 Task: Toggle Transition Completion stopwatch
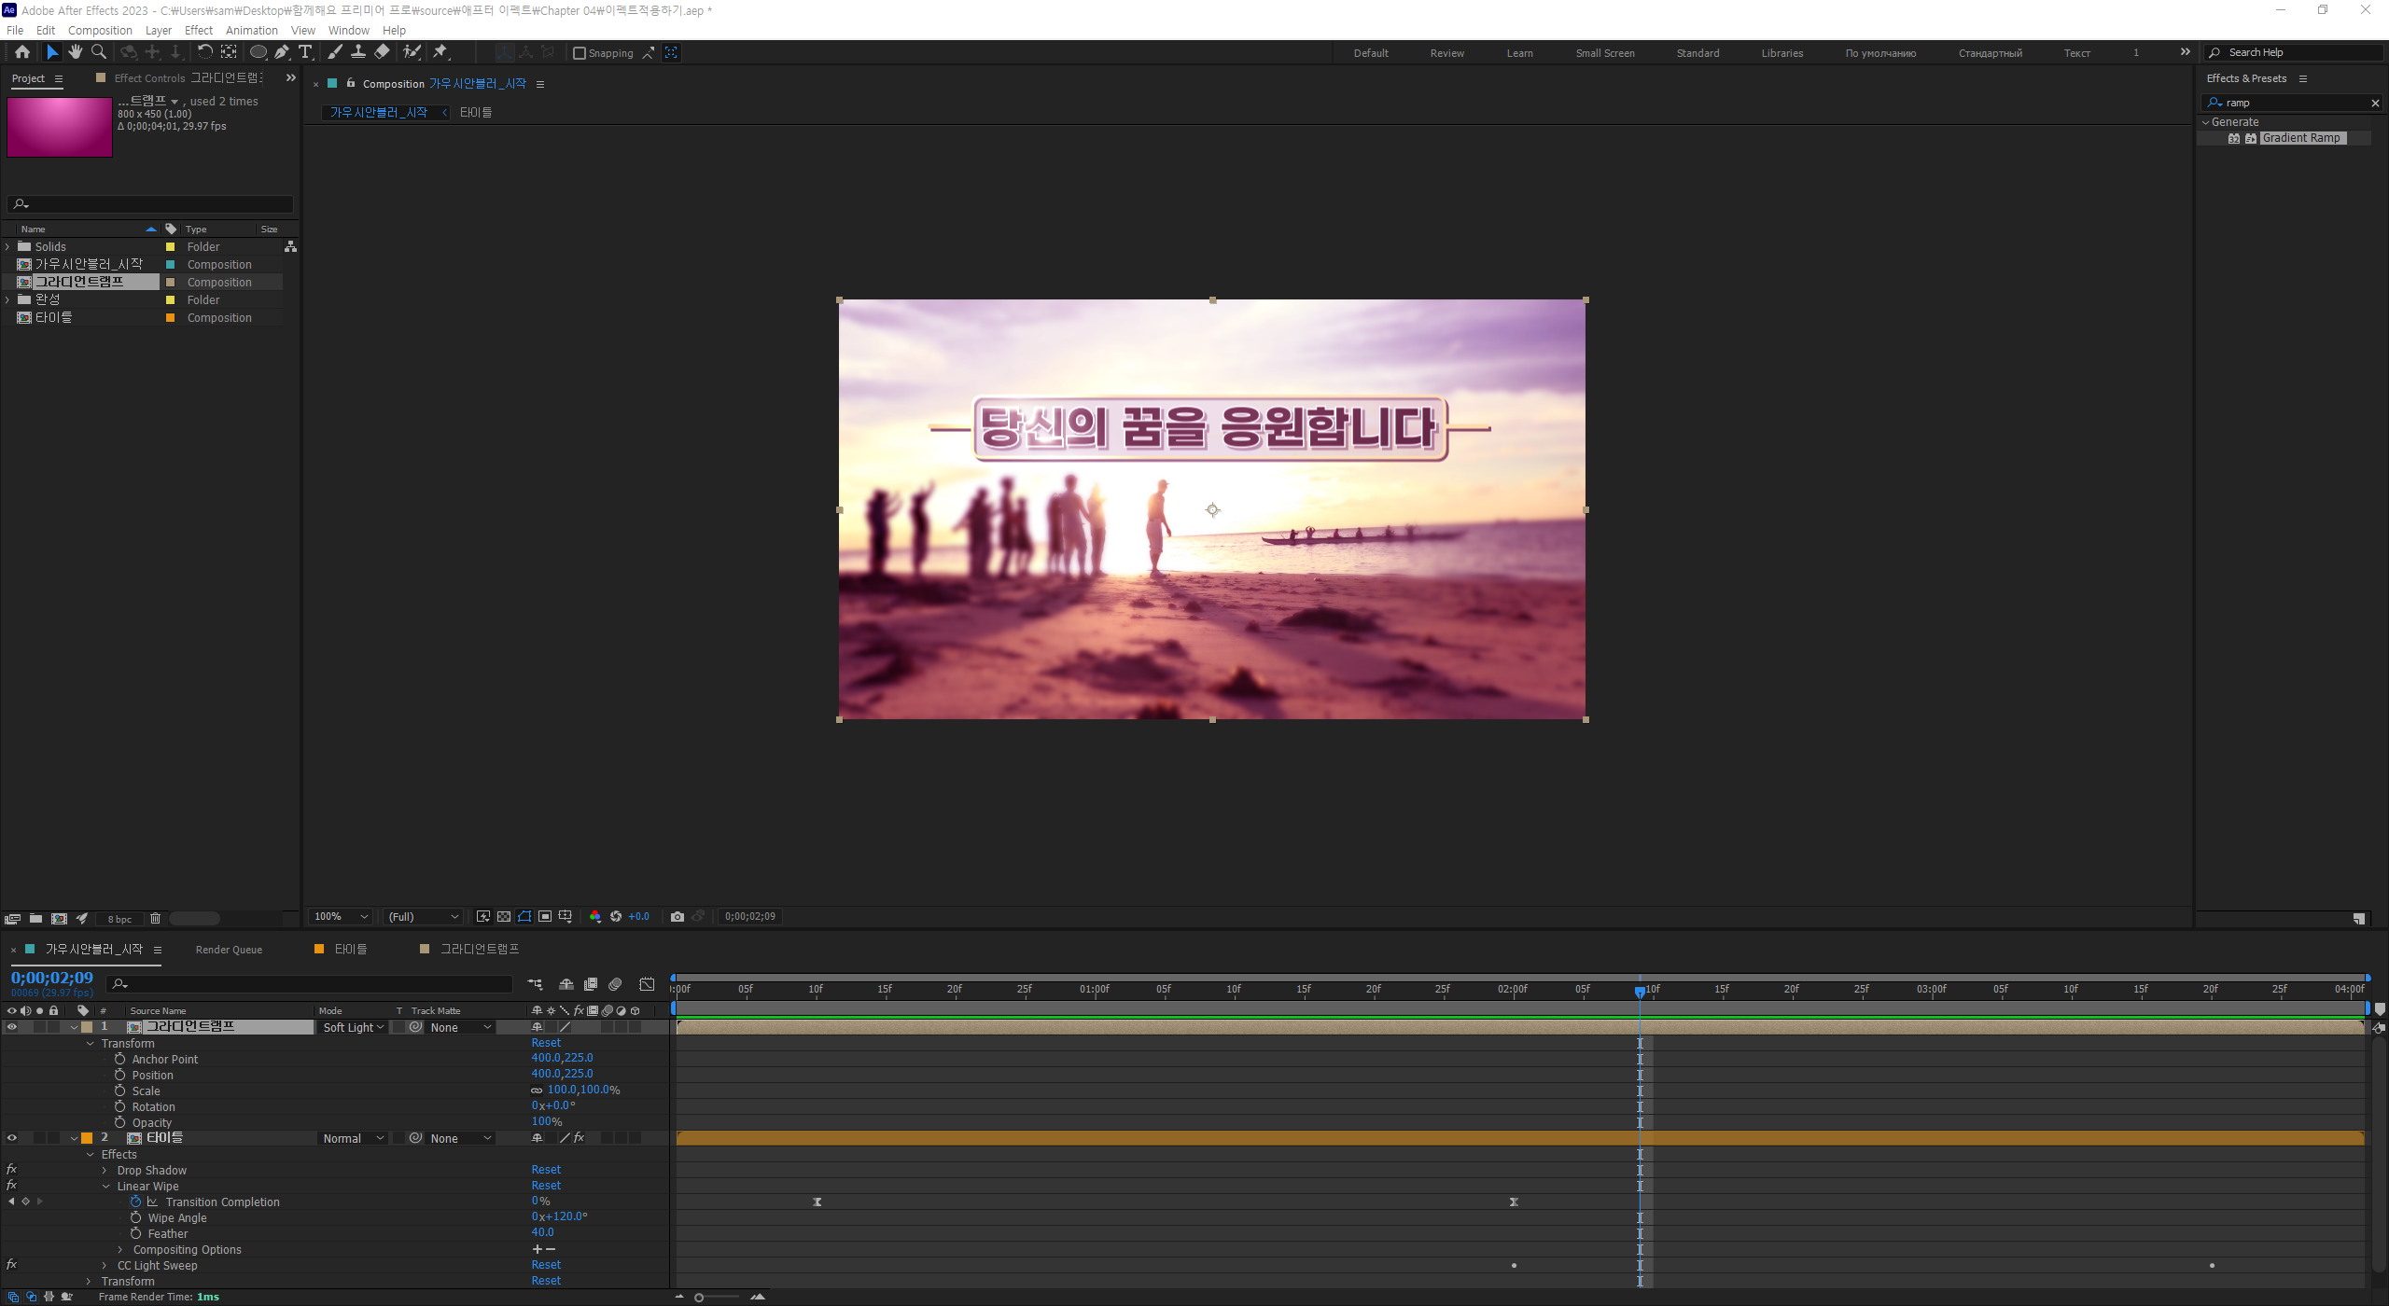(136, 1202)
